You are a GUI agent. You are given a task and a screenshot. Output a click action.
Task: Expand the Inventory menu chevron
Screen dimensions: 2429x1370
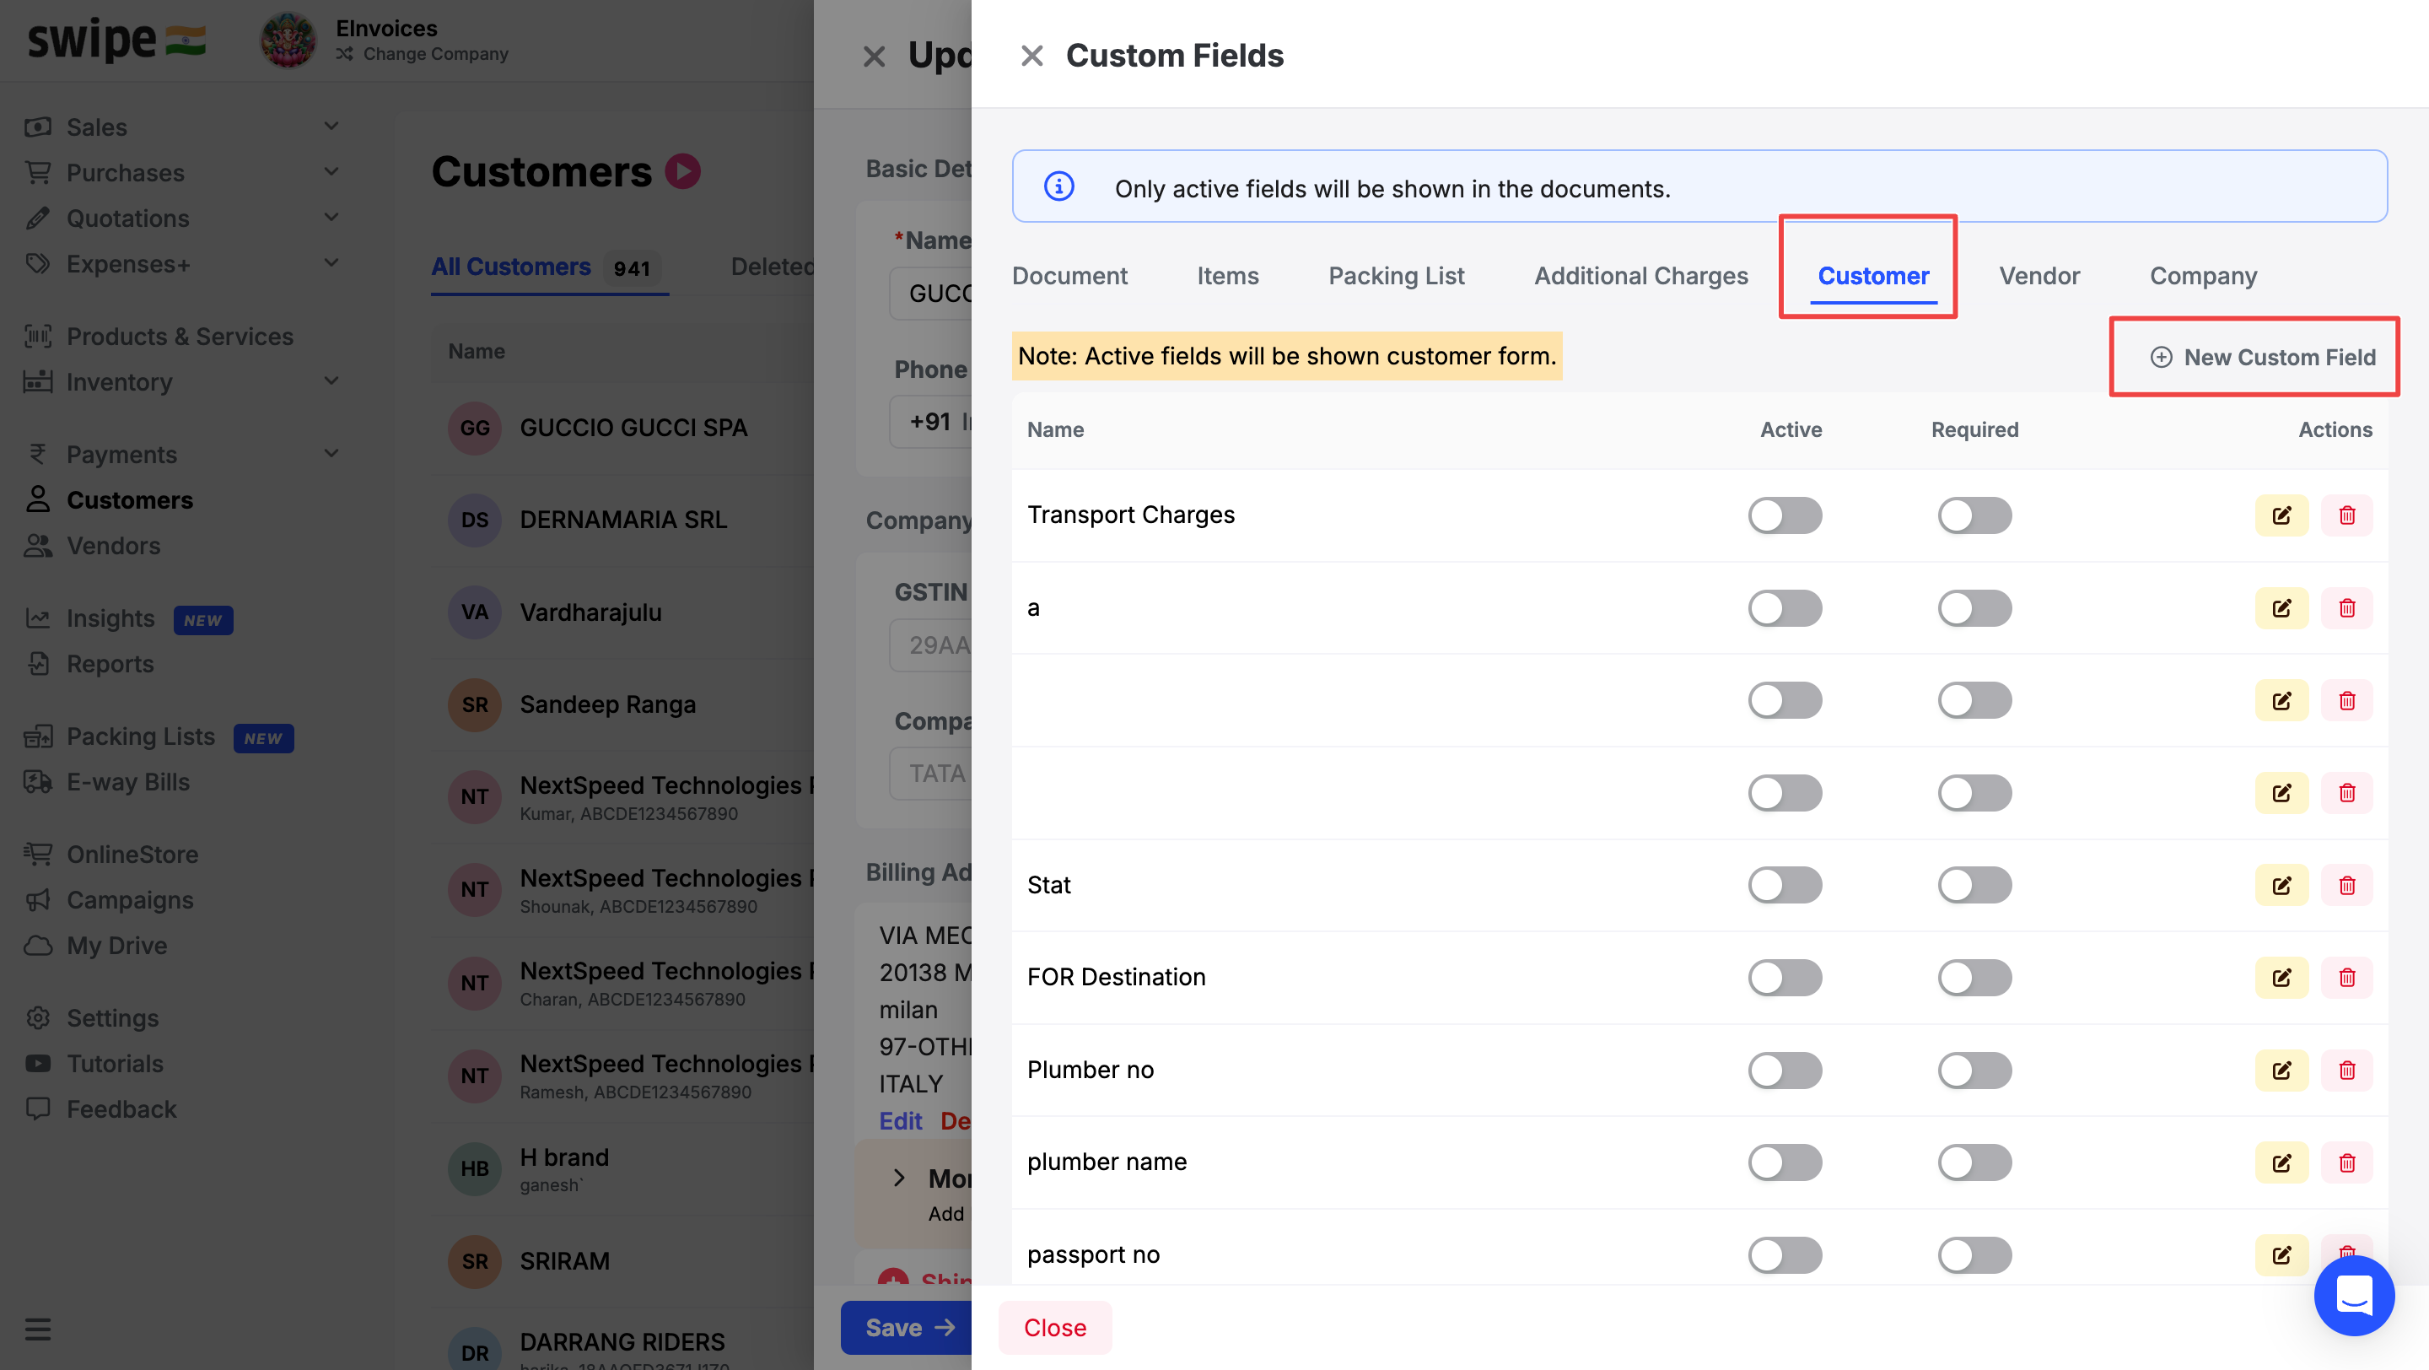point(331,381)
